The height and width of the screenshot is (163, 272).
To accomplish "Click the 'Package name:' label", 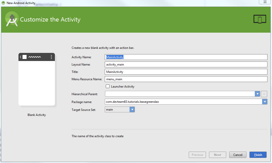I will (82, 102).
